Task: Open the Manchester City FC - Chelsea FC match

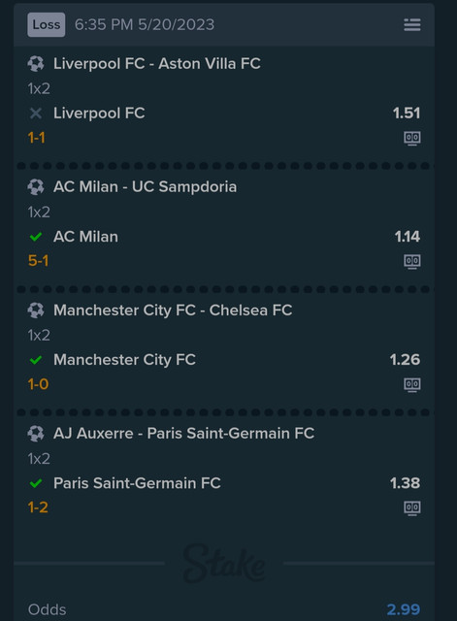Action: (173, 310)
